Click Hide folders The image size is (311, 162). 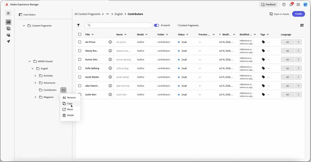(x=27, y=14)
